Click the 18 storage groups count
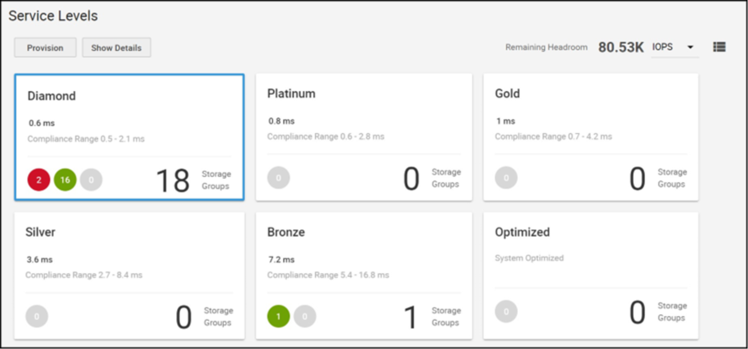This screenshot has height=349, width=748. (173, 180)
